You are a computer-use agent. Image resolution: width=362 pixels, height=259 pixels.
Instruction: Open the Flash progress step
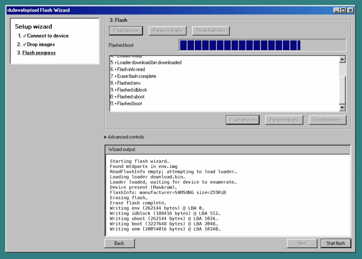click(39, 53)
